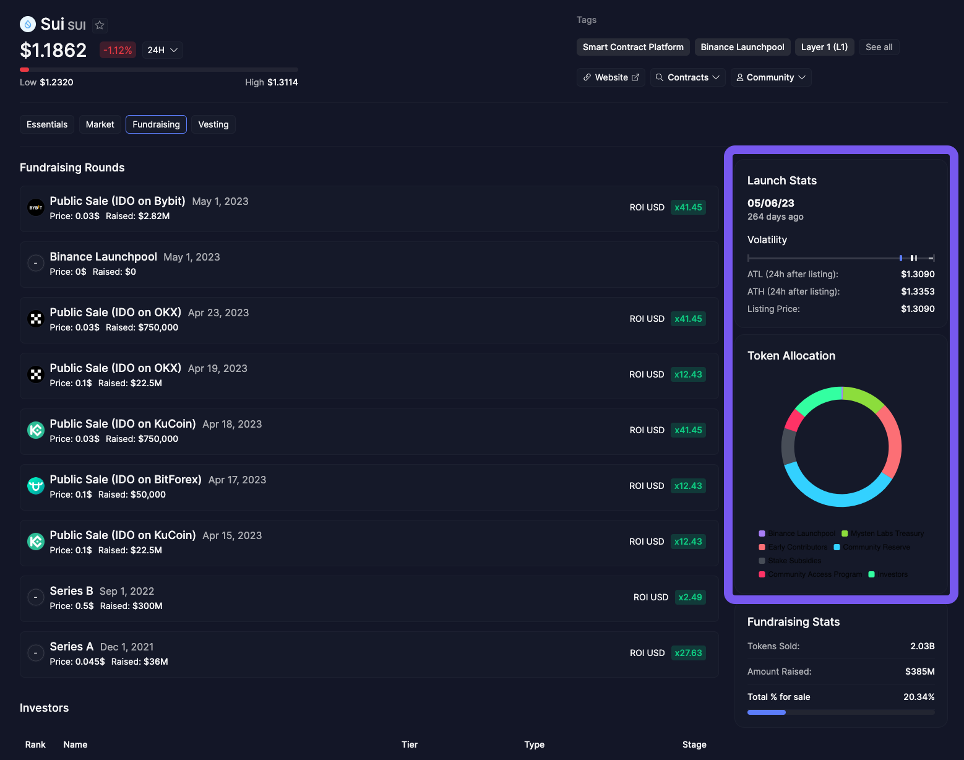The width and height of the screenshot is (964, 760).
Task: Click the 24H low-high price range bar
Action: (159, 69)
